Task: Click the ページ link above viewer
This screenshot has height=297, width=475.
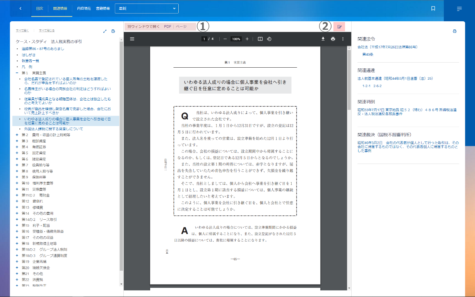Action: (x=181, y=27)
